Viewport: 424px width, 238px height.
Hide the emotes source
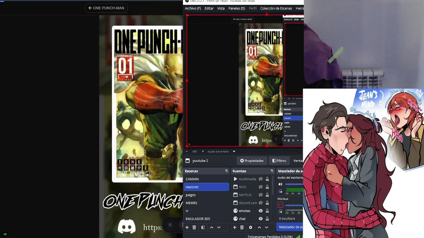coord(261,211)
